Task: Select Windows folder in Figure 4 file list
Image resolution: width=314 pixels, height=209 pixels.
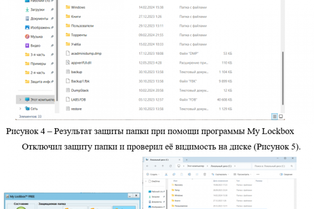Action: pos(75,7)
